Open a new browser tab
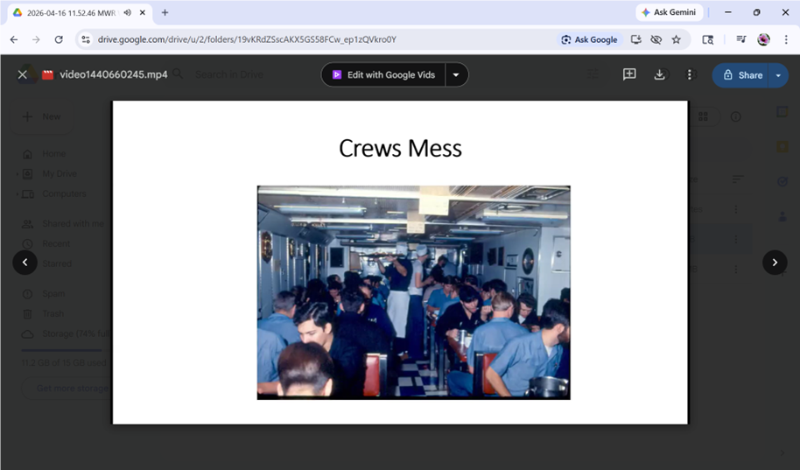This screenshot has height=470, width=800. point(165,12)
